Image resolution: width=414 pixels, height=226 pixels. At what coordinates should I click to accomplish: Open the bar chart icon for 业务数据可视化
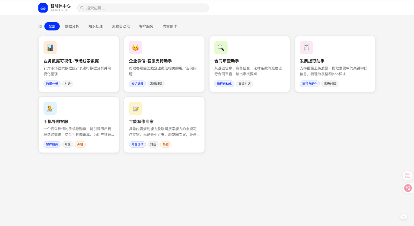[x=50, y=48]
